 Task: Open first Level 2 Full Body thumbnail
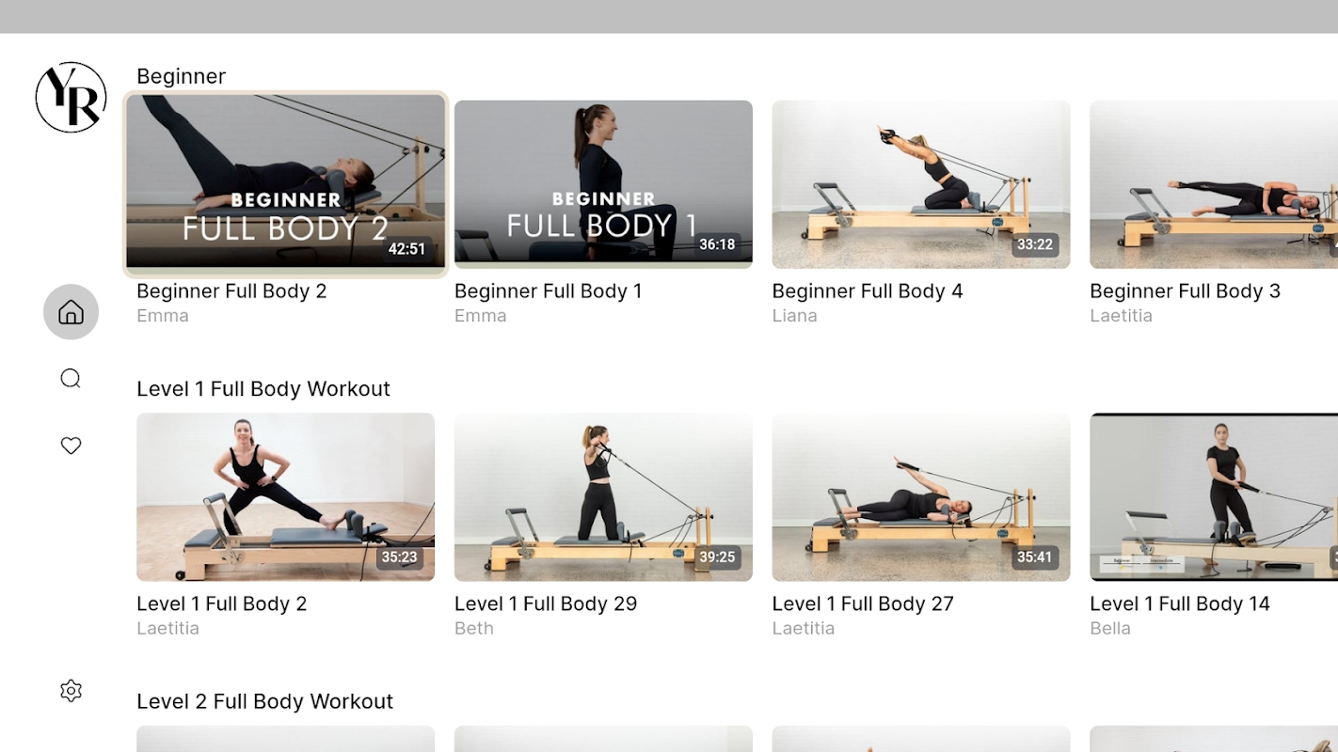(x=285, y=739)
